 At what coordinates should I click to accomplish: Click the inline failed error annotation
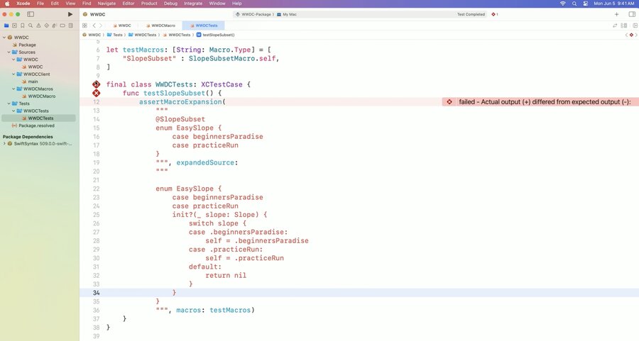(x=540, y=101)
